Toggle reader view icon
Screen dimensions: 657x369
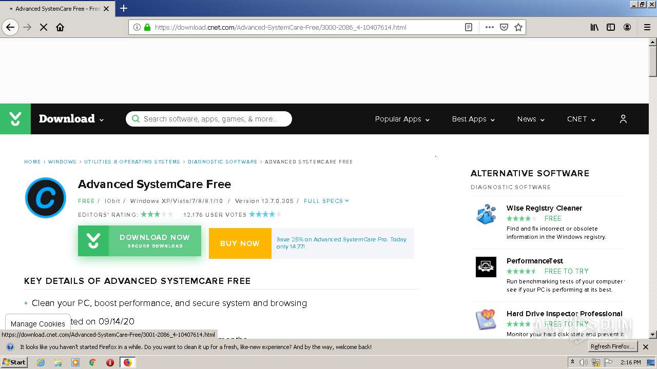tap(469, 27)
